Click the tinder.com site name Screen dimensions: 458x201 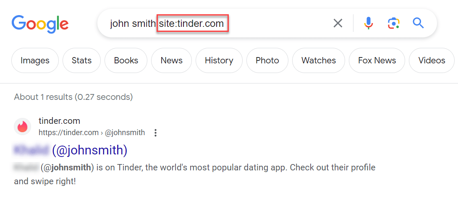pos(59,121)
